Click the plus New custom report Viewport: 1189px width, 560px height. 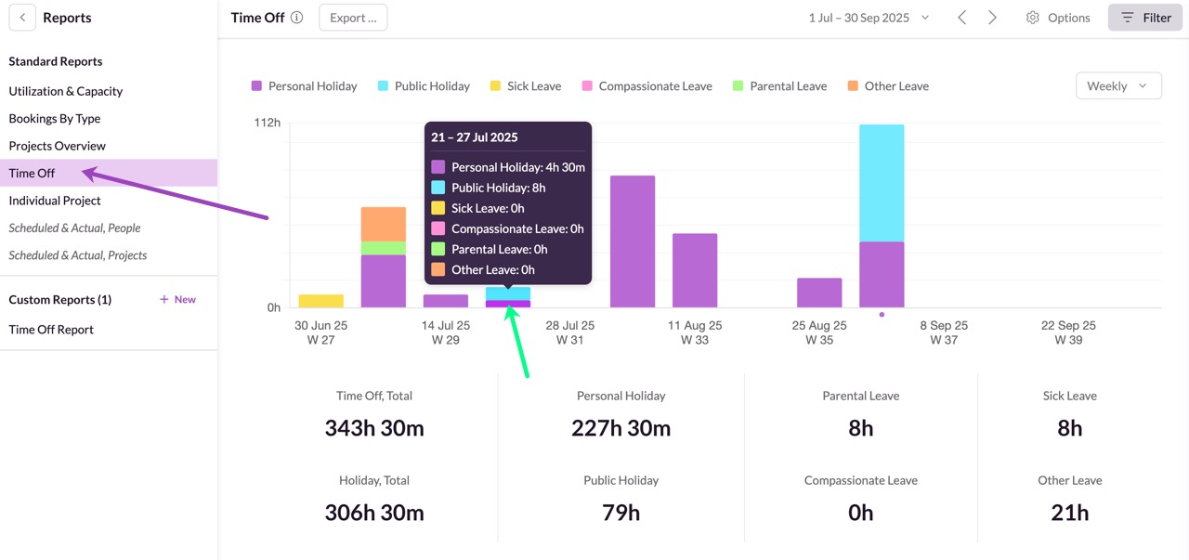point(177,299)
